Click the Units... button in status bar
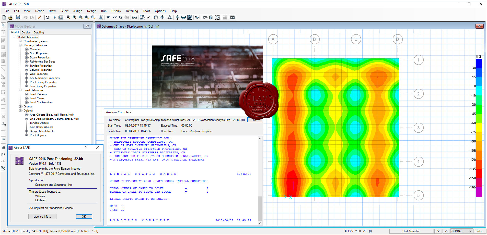The image size is (487, 235). (479, 231)
